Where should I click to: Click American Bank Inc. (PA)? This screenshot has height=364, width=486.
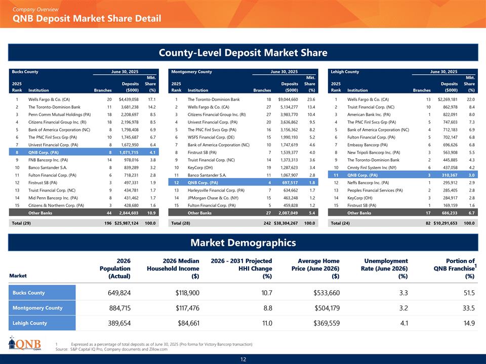pos(369,115)
